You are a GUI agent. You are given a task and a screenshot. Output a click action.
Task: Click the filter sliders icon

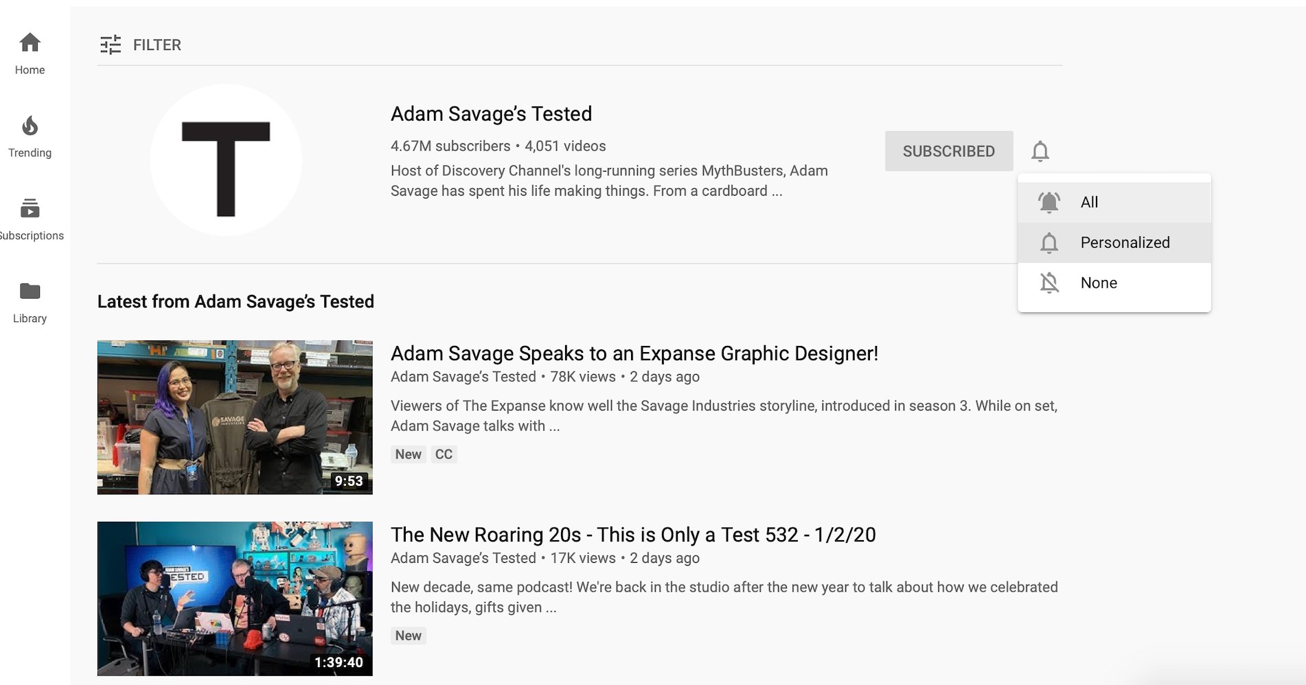pos(111,45)
